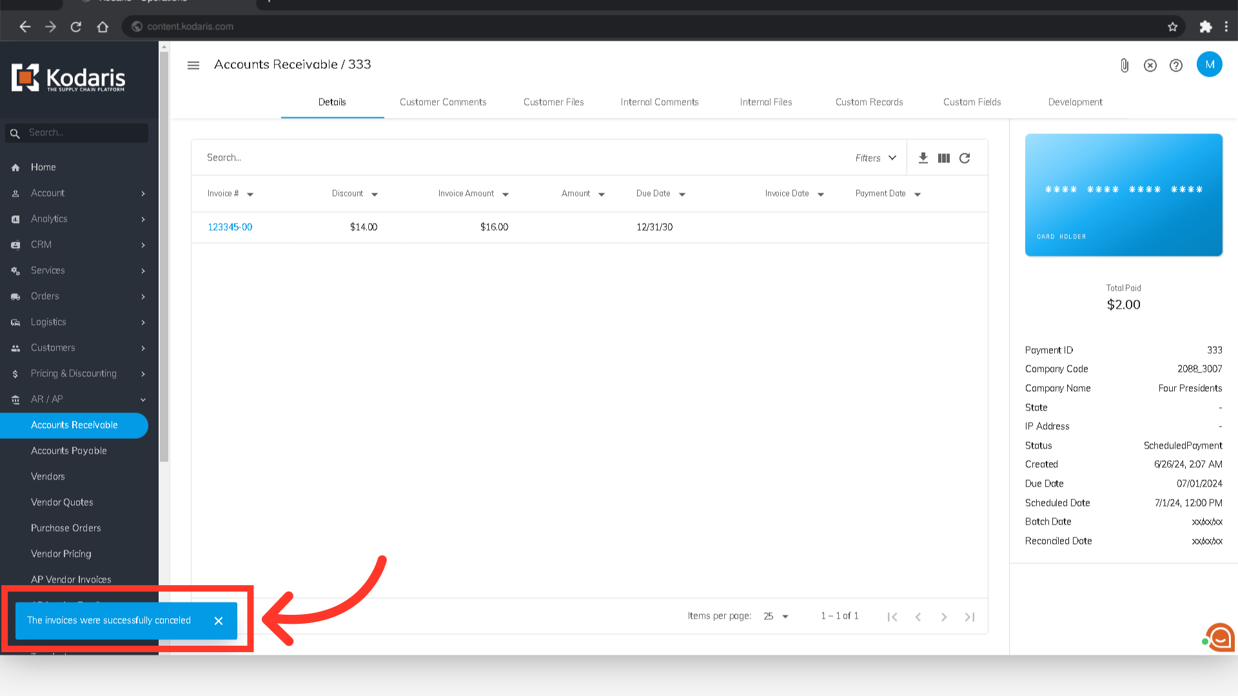This screenshot has width=1238, height=696.
Task: Dismiss the invoices canceled notification
Action: click(219, 621)
